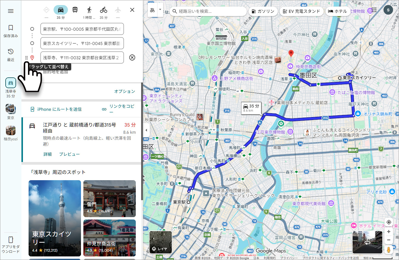Select the flight travel mode
The width and height of the screenshot is (399, 260).
118,9
